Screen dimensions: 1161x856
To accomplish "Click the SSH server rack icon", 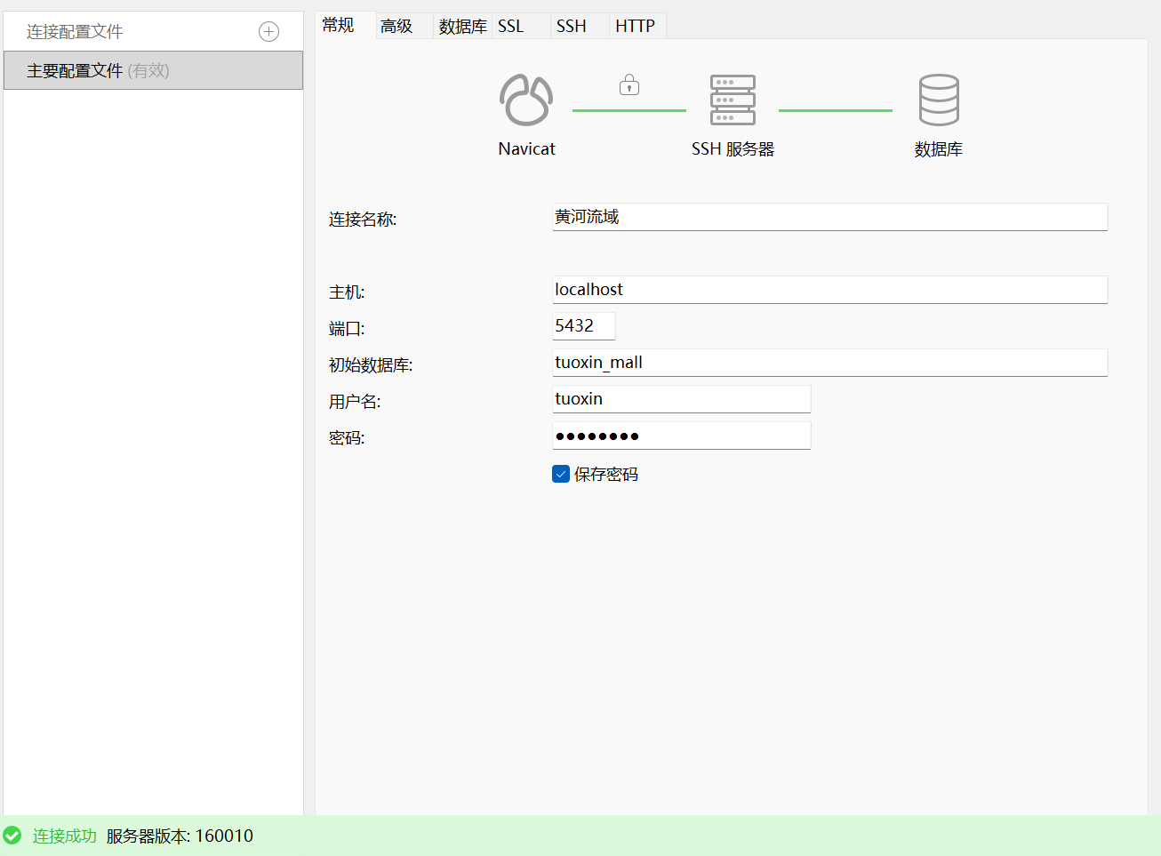I will pyautogui.click(x=733, y=100).
